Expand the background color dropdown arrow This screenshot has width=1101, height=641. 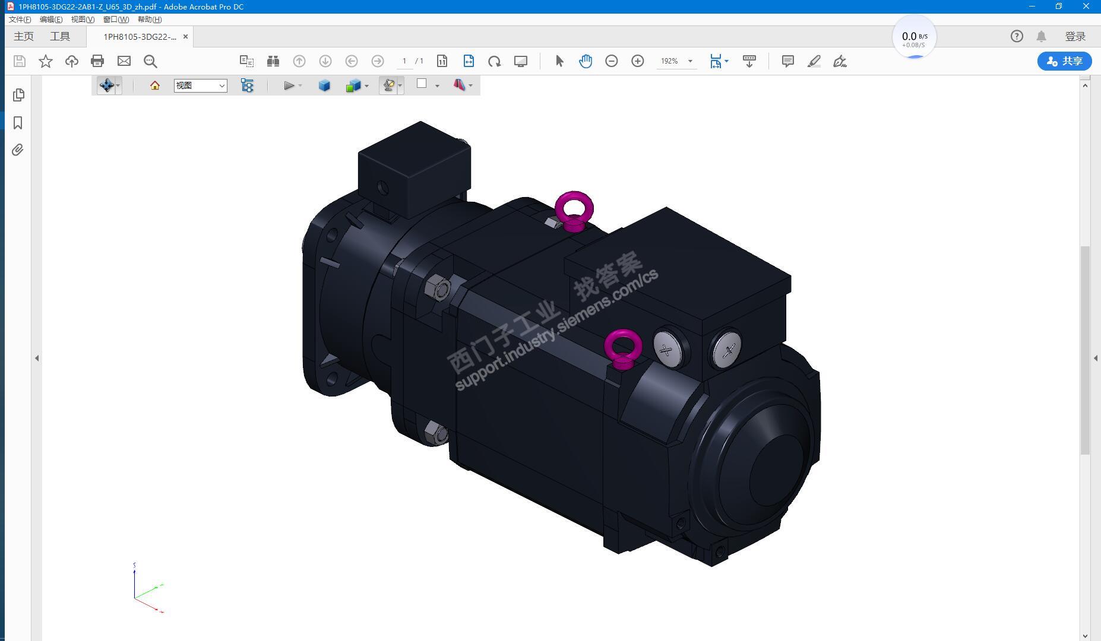(x=437, y=85)
